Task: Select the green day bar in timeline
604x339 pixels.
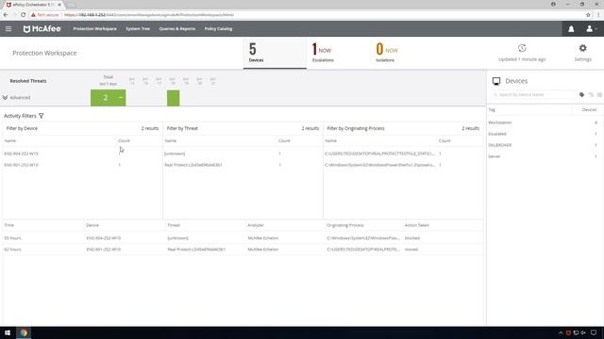Action: pyautogui.click(x=174, y=98)
